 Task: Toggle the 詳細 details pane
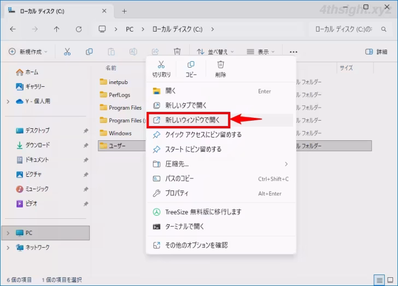pos(376,52)
